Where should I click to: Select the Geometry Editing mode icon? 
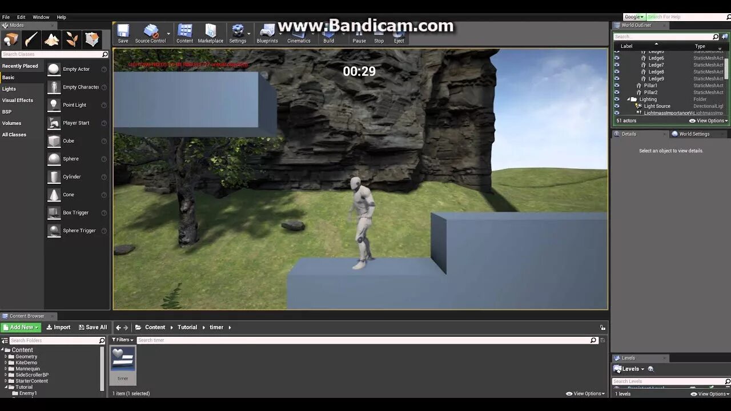tap(92, 40)
